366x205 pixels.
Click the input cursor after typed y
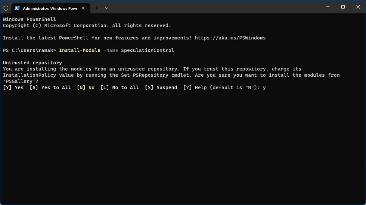coord(266,87)
